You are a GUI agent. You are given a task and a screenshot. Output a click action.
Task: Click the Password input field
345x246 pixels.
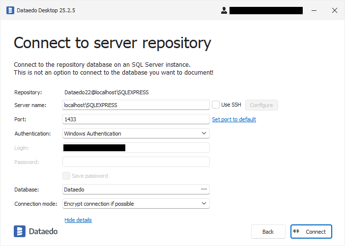(x=136, y=162)
